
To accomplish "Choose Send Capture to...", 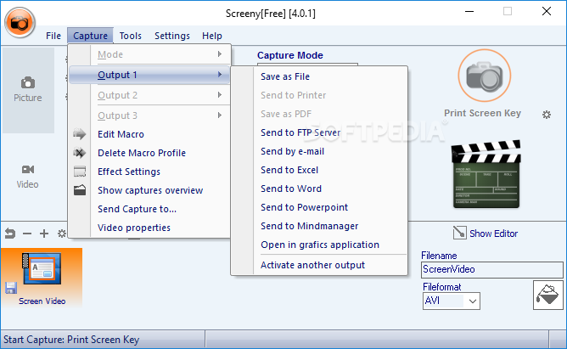I will [x=137, y=209].
